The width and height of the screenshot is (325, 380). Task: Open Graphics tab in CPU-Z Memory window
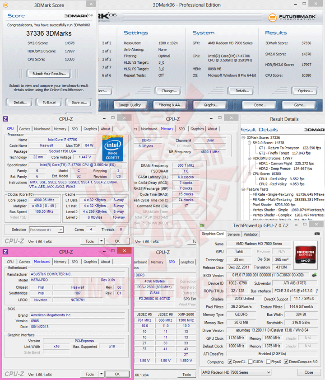coord(197,129)
